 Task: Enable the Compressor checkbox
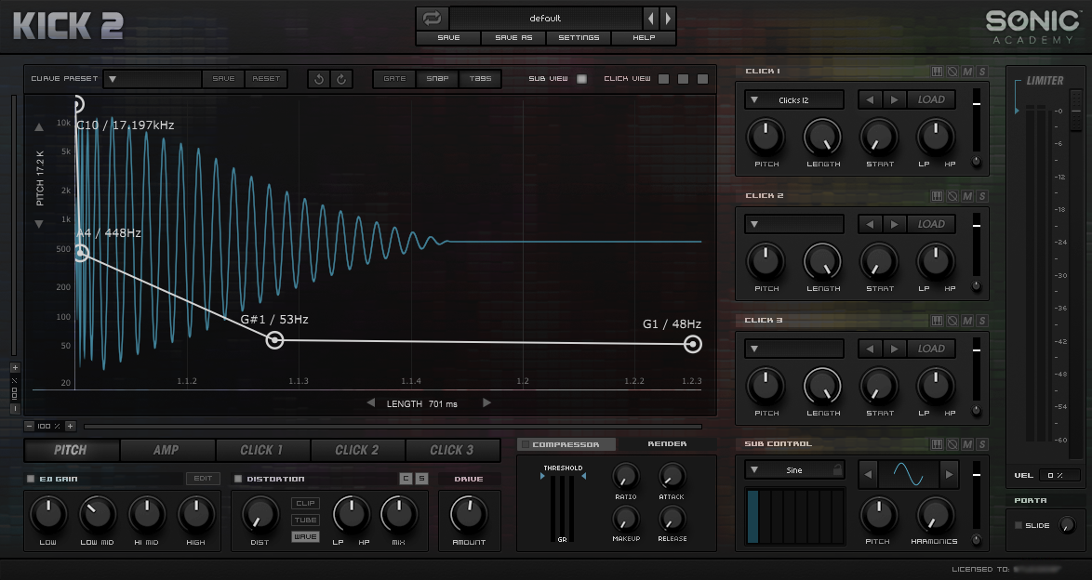coord(526,444)
